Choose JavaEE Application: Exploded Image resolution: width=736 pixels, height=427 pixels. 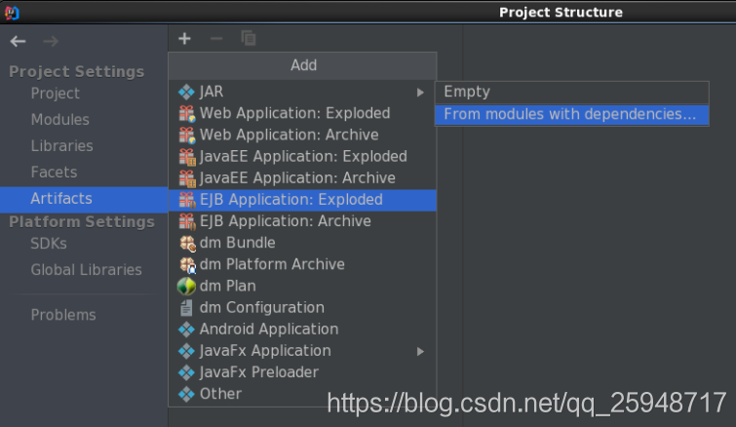click(x=302, y=156)
